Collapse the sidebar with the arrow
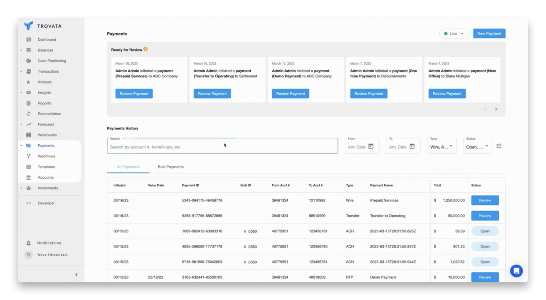The height and width of the screenshot is (300, 546). 76,275
